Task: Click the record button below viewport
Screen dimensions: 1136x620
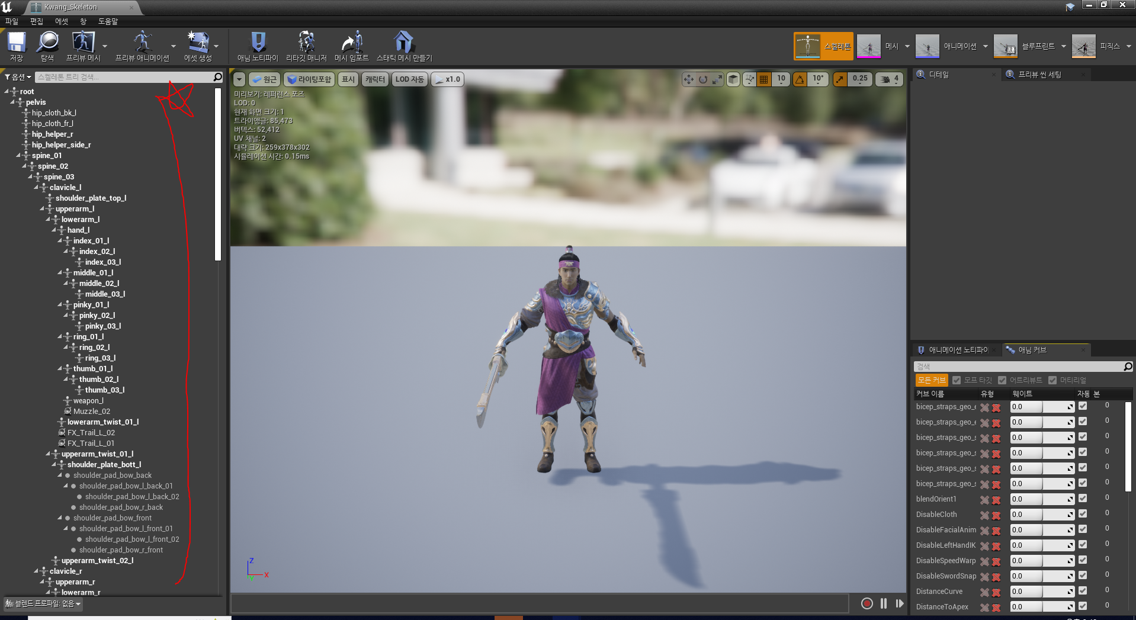Action: point(867,603)
